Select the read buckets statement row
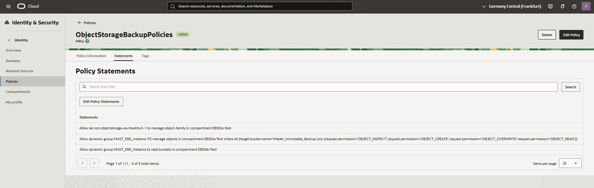This screenshot has height=188, width=594. 329,149
